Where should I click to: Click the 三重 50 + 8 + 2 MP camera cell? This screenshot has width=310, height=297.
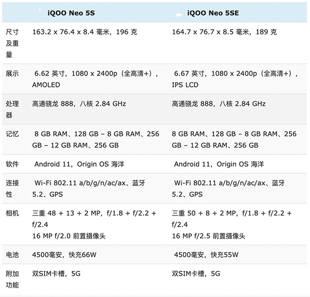point(233,224)
